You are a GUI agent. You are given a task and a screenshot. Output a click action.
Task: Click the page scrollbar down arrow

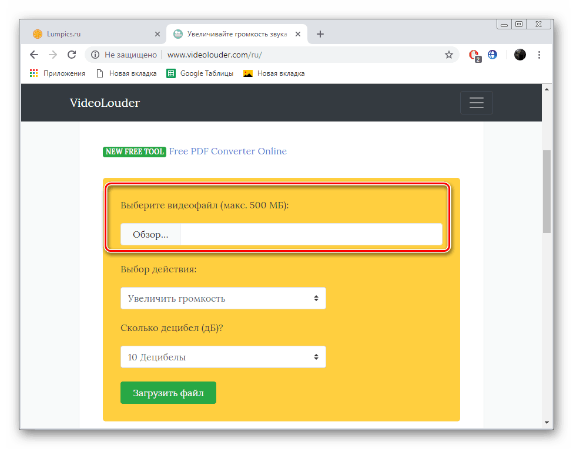[x=547, y=423]
